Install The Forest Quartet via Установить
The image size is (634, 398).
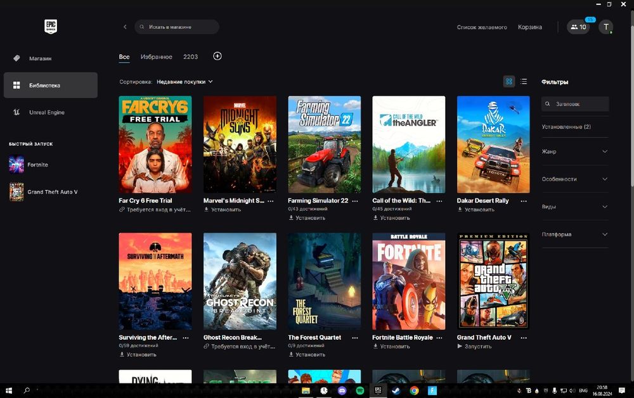tap(307, 355)
